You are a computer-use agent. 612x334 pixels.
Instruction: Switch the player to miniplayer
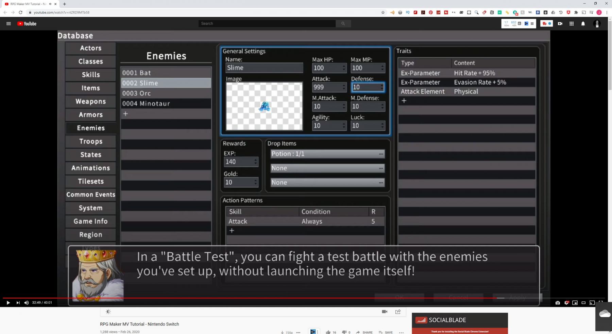[x=575, y=303]
